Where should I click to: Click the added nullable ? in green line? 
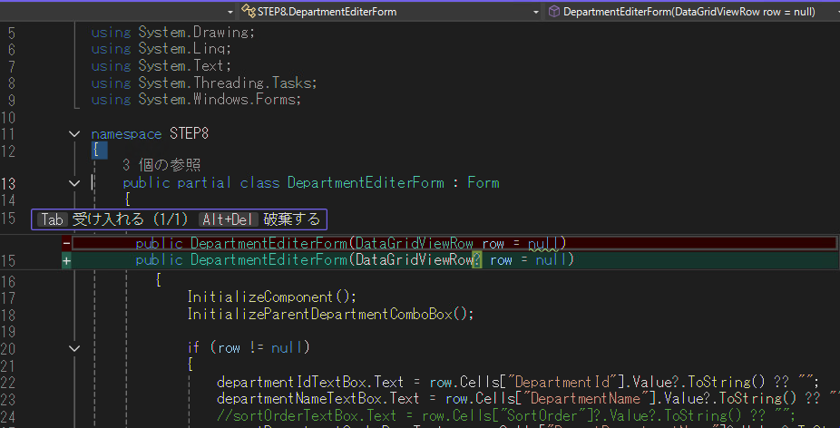(x=477, y=260)
